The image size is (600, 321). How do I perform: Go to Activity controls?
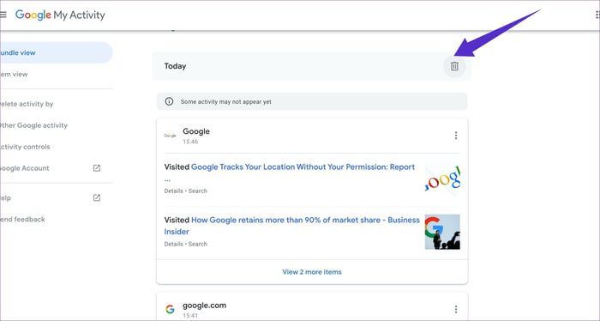pos(25,147)
